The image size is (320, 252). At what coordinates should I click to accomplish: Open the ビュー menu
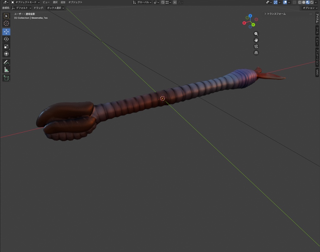(46, 2)
